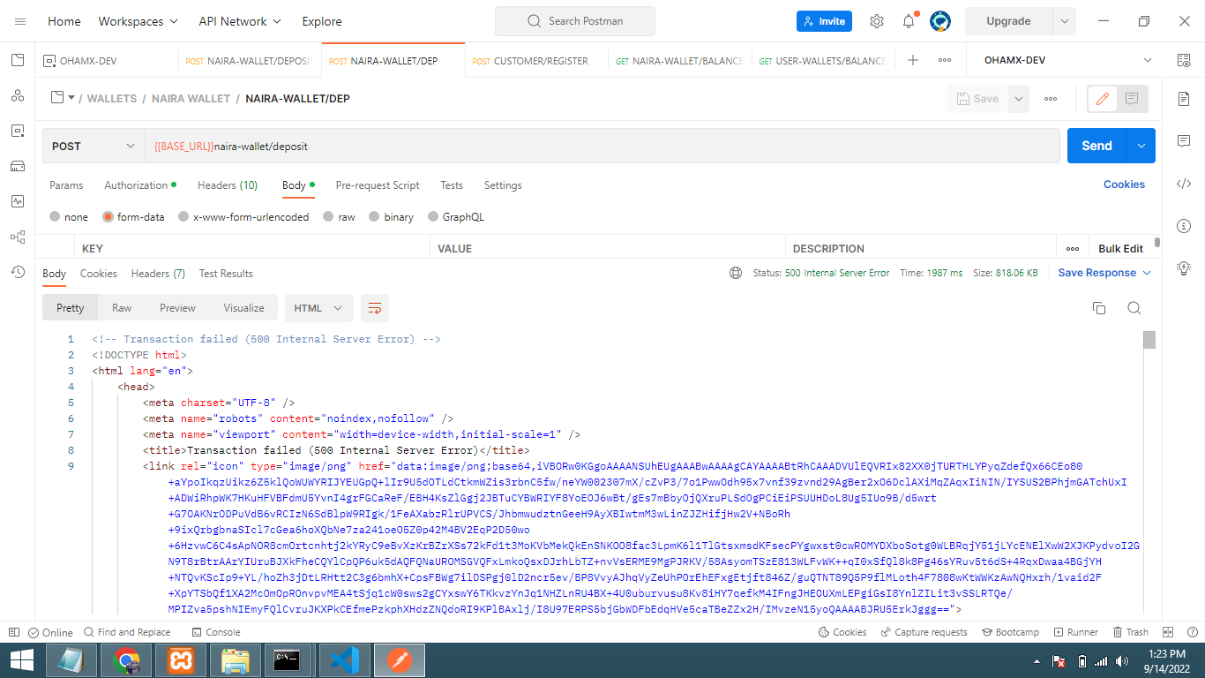
Task: Open the Console at the bottom
Action: click(216, 631)
